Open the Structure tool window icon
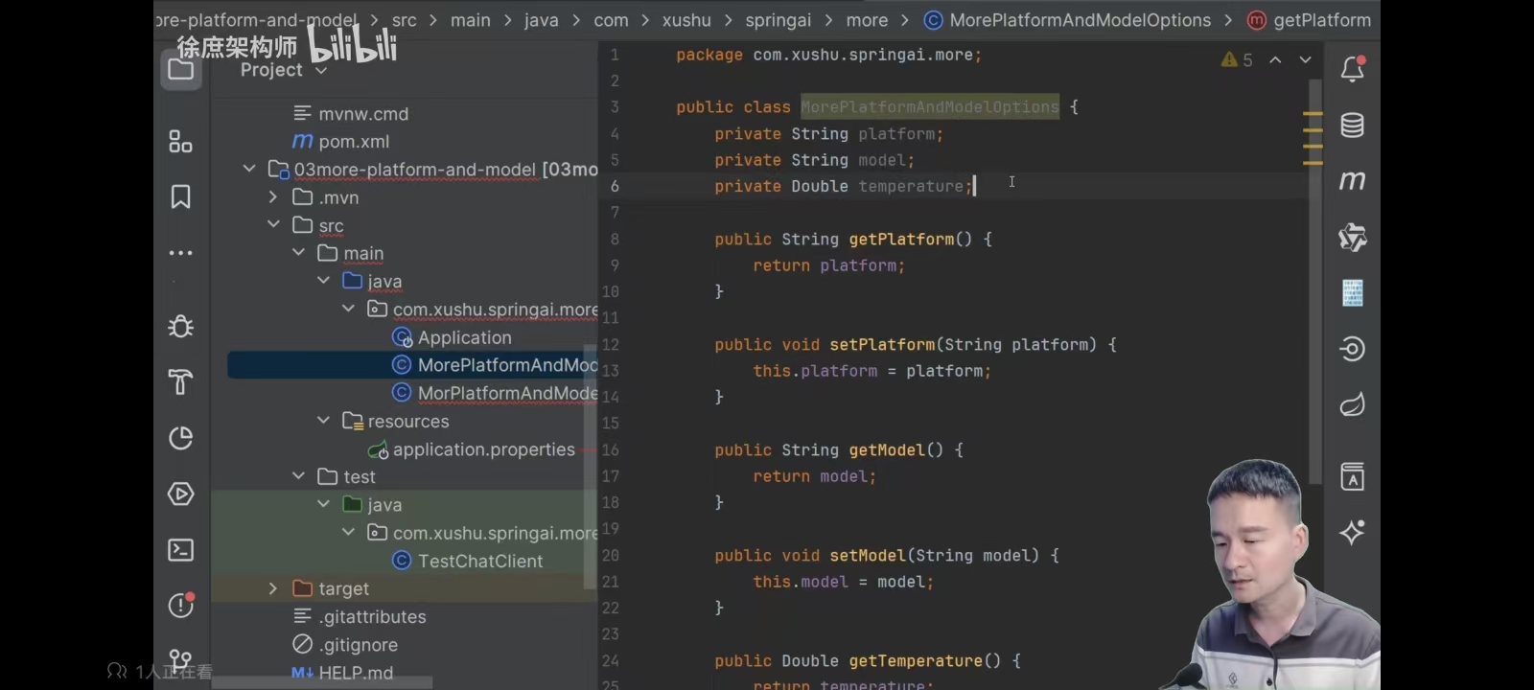The image size is (1534, 690). 180,142
